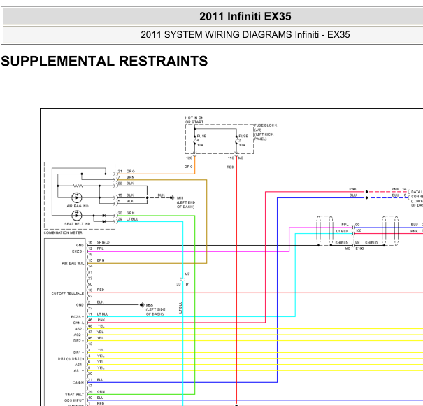Image resolution: width=423 pixels, height=406 pixels.
Task: Click the 'AIR BAG W/L' pin label
Action: [73, 263]
